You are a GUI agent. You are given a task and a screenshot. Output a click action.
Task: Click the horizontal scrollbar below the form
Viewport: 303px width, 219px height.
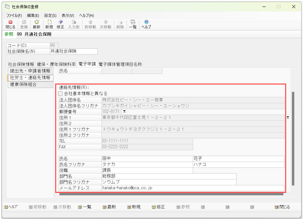[x=171, y=194]
